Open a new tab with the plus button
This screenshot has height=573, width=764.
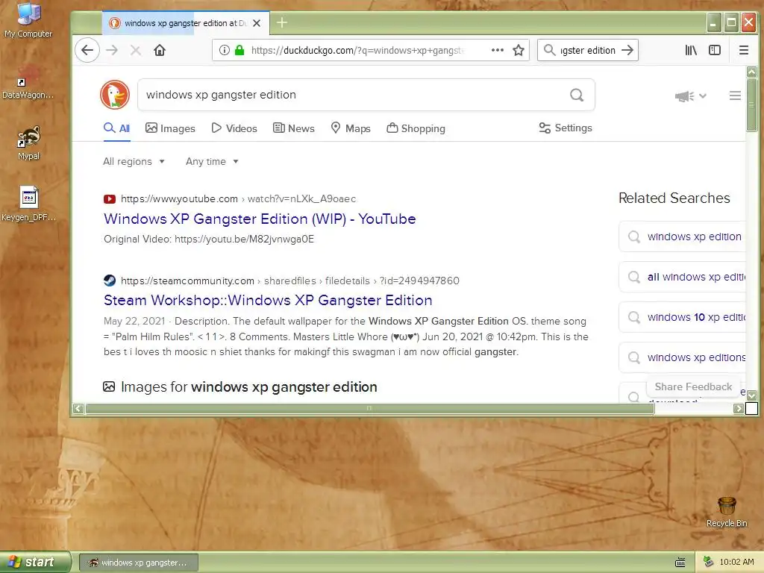click(281, 22)
